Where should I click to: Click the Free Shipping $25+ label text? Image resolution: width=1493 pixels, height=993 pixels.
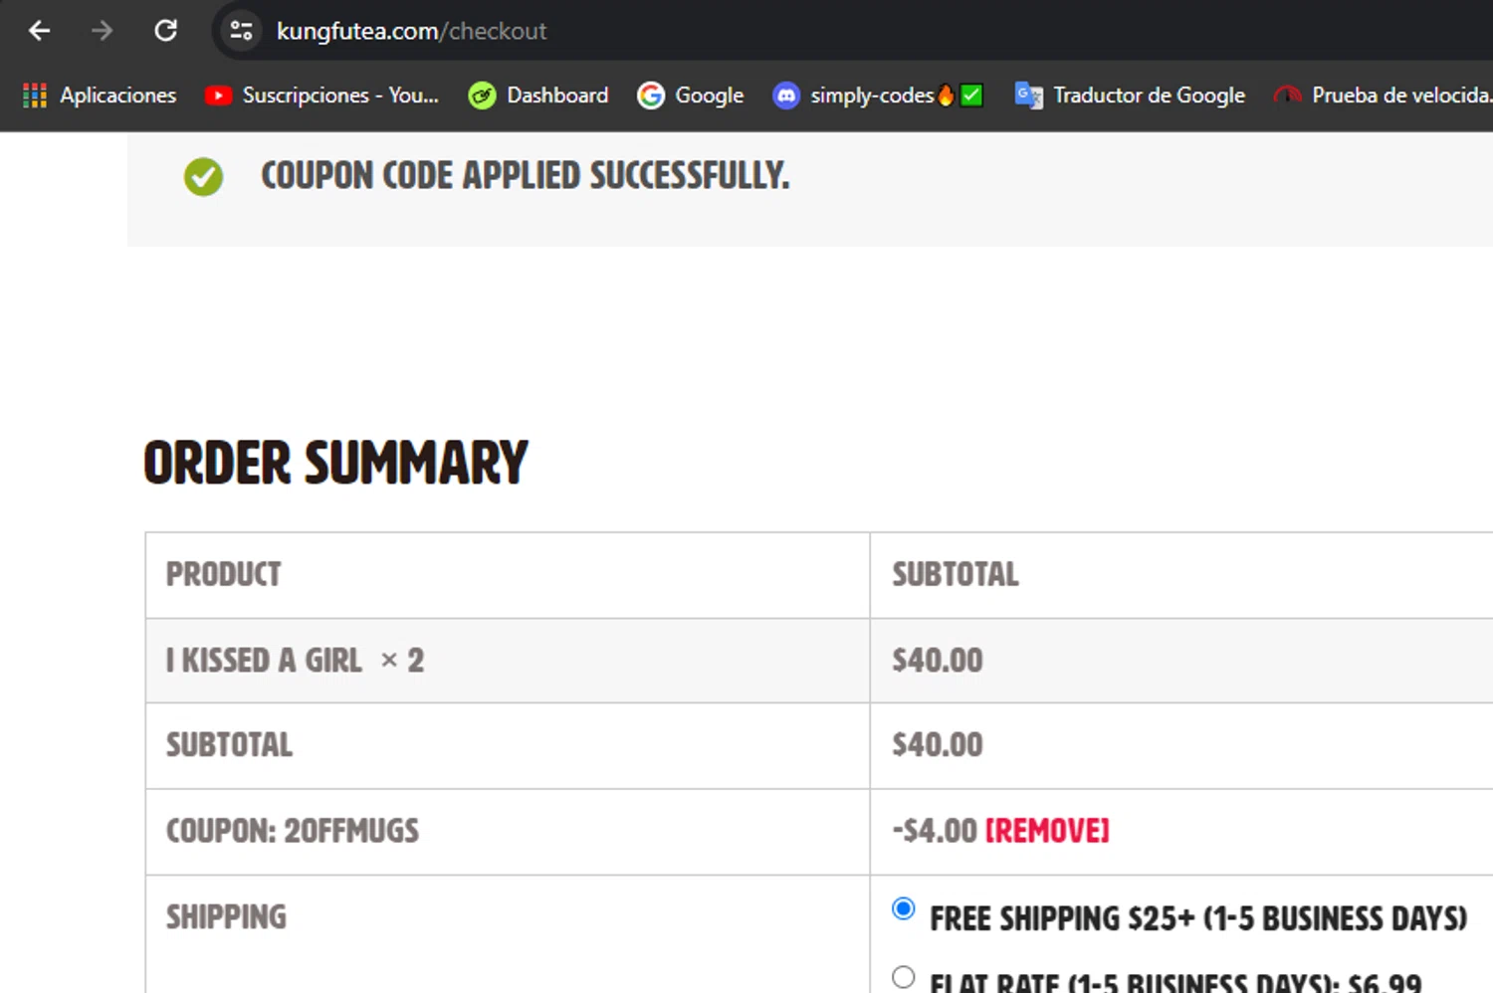tap(1197, 918)
